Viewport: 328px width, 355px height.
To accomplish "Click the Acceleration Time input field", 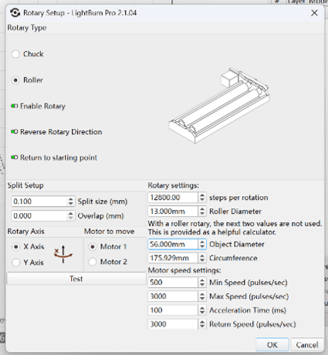I will coord(173,310).
